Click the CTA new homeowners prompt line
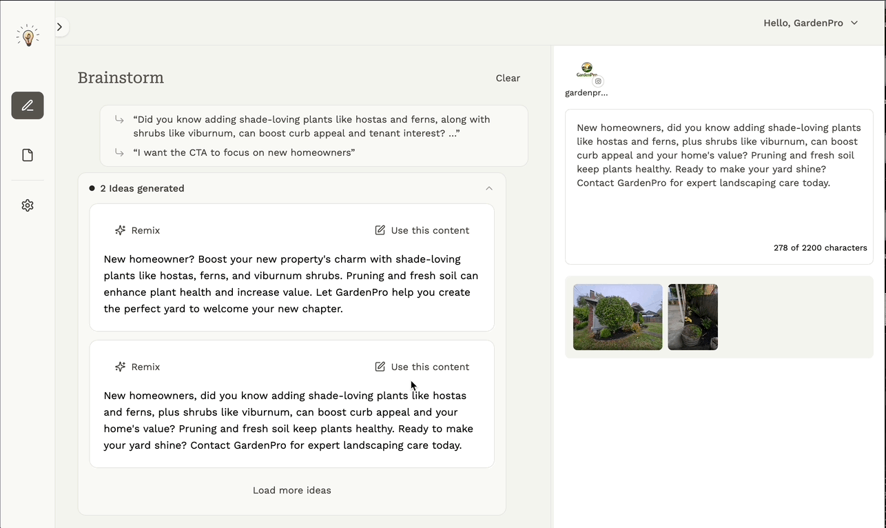The image size is (886, 528). tap(244, 152)
